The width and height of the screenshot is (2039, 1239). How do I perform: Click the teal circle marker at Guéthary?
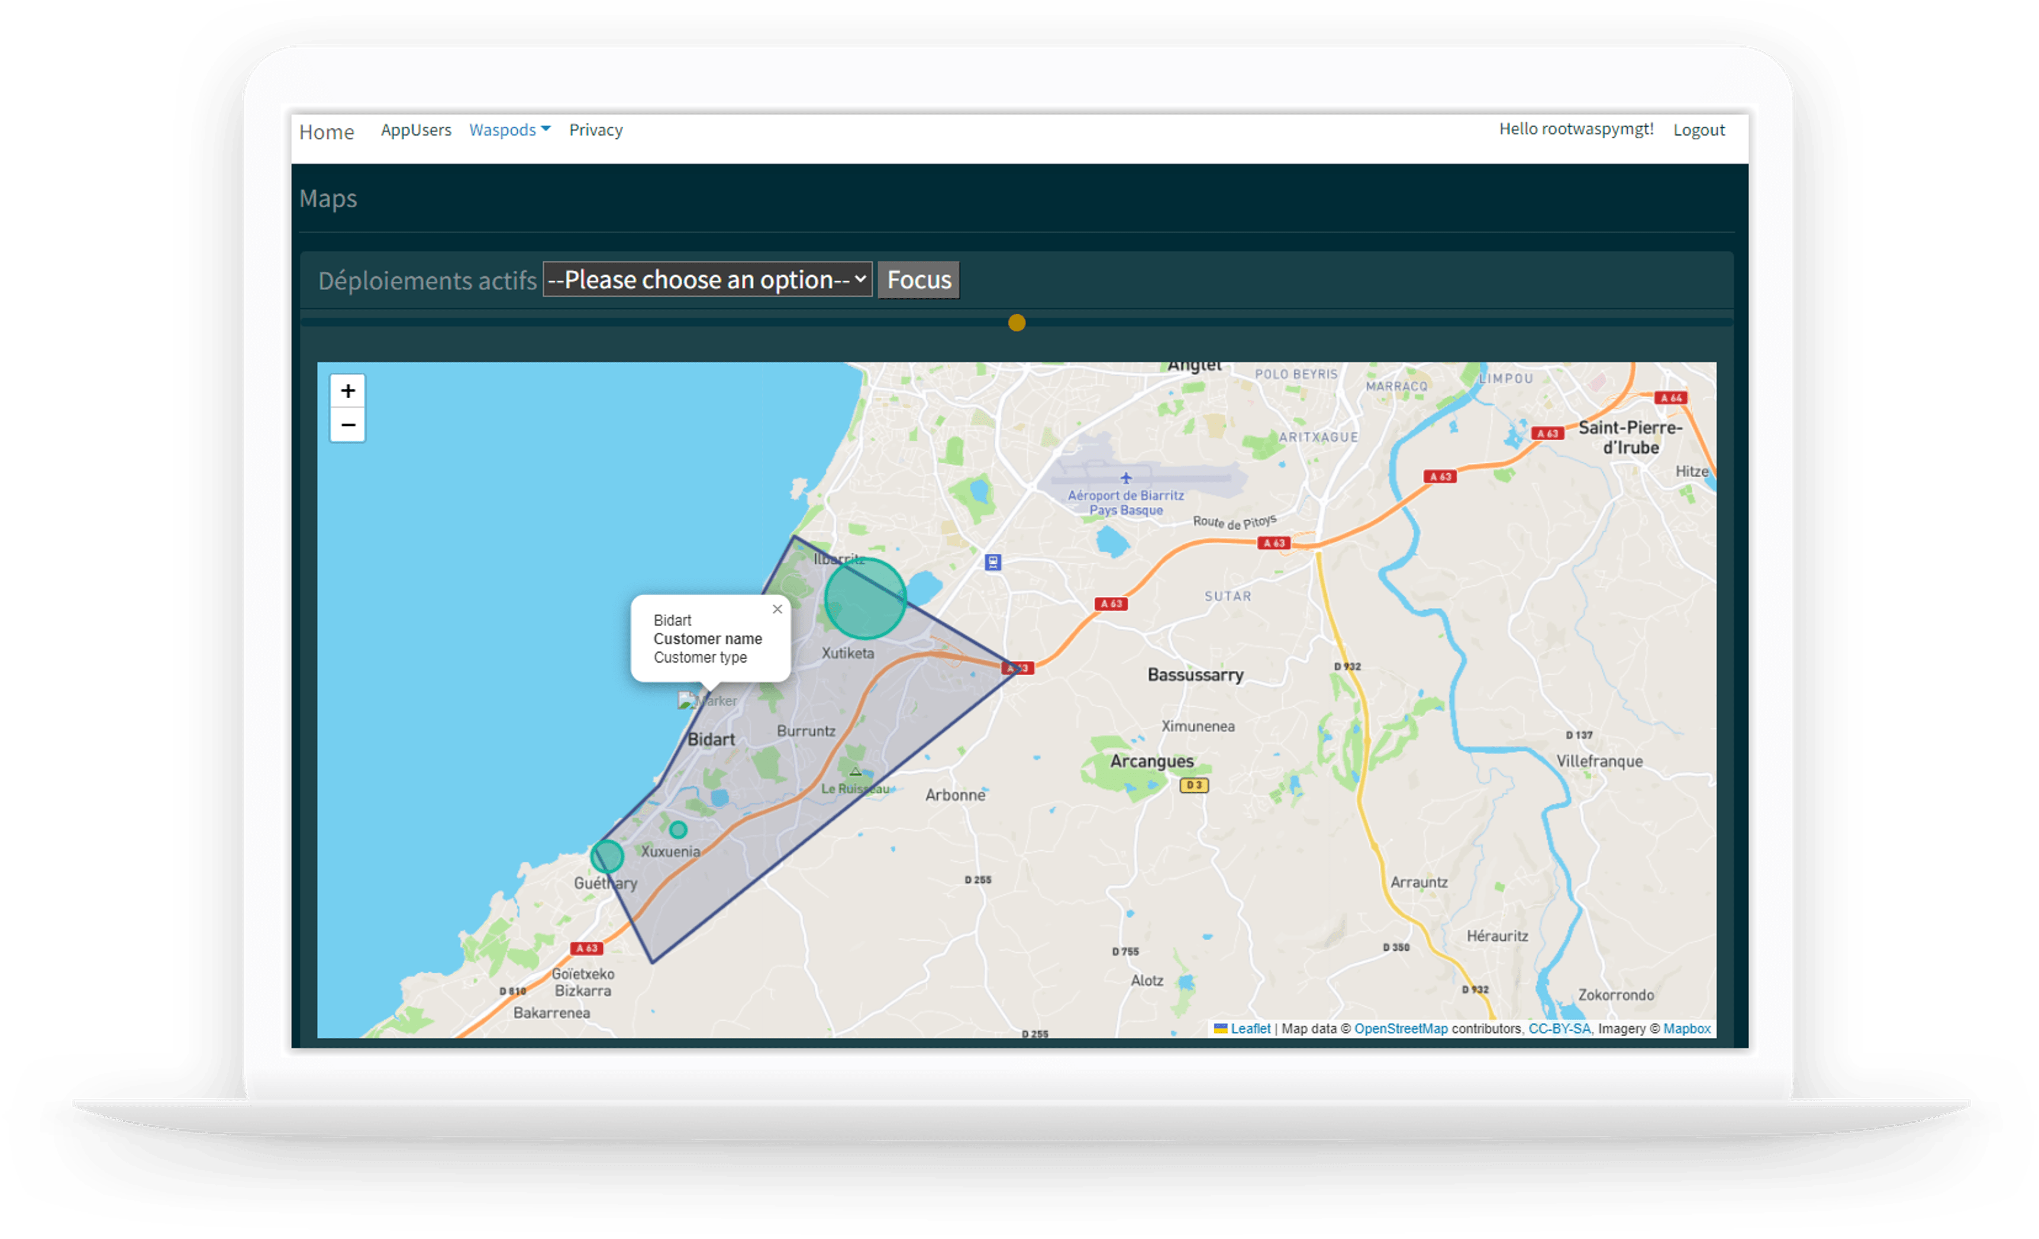(x=606, y=856)
